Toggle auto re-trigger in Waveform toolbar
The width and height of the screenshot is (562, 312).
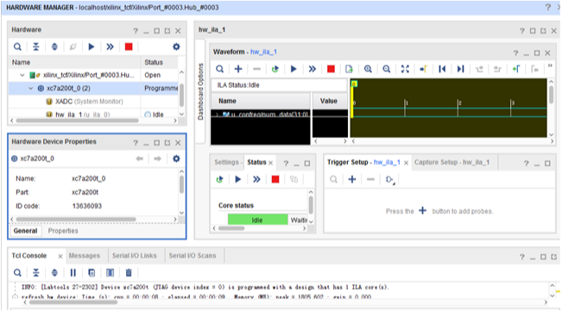click(275, 69)
